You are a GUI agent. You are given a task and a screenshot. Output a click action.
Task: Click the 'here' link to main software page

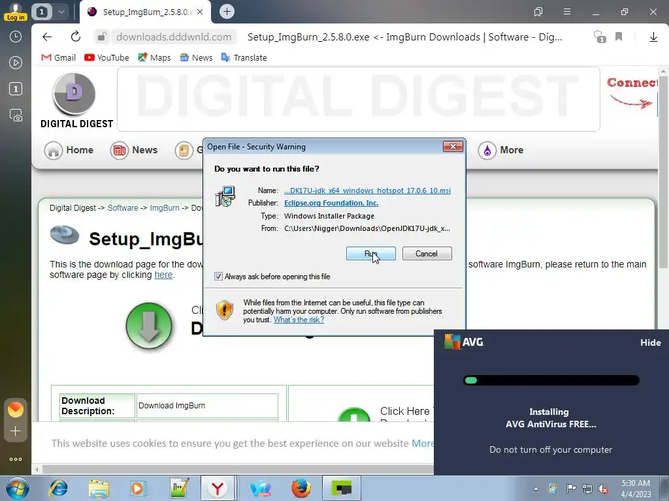tap(163, 275)
